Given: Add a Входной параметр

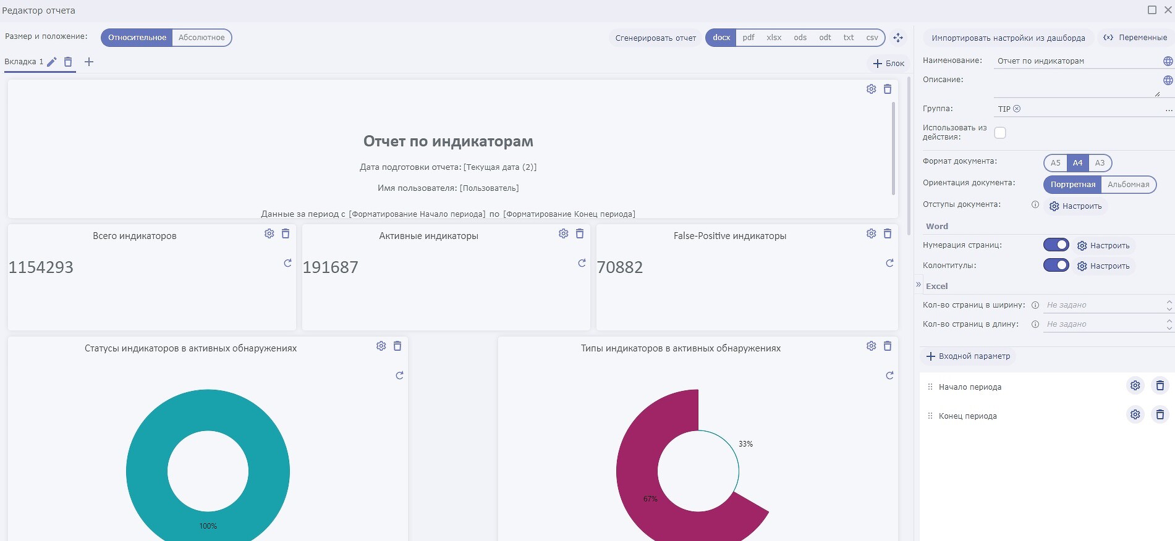Looking at the screenshot, I should pyautogui.click(x=968, y=356).
